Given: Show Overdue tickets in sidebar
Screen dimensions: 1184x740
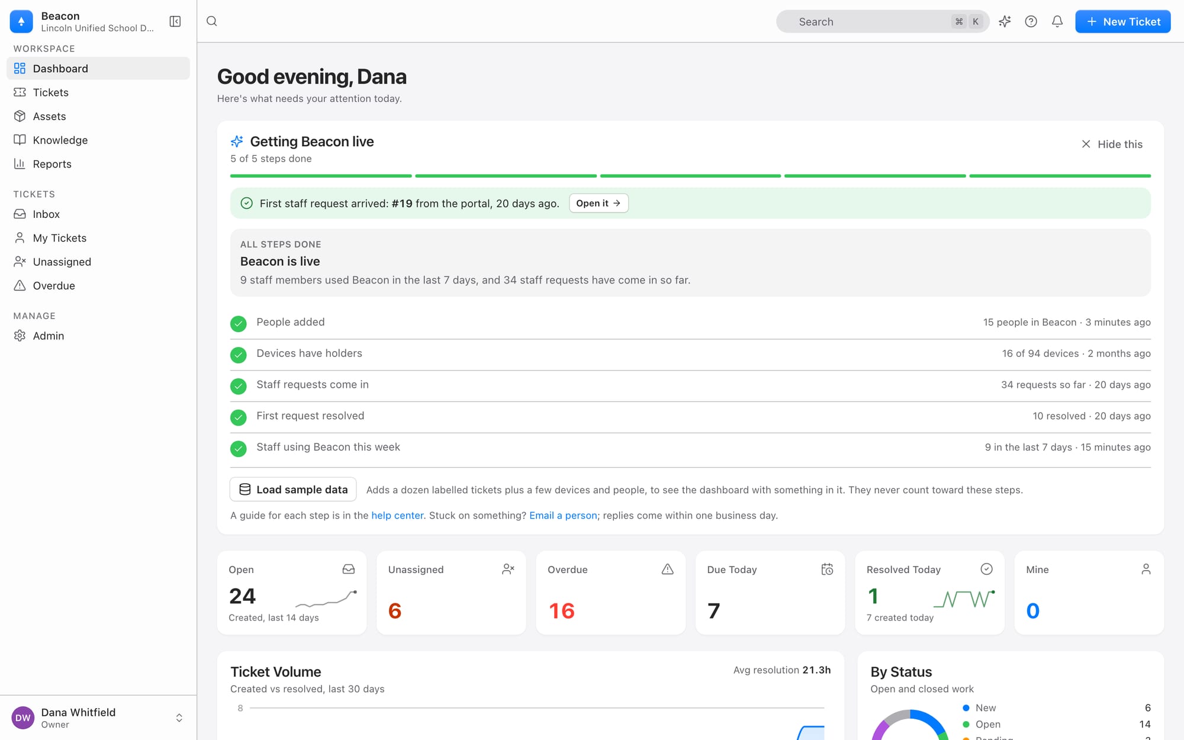Looking at the screenshot, I should coord(98,285).
